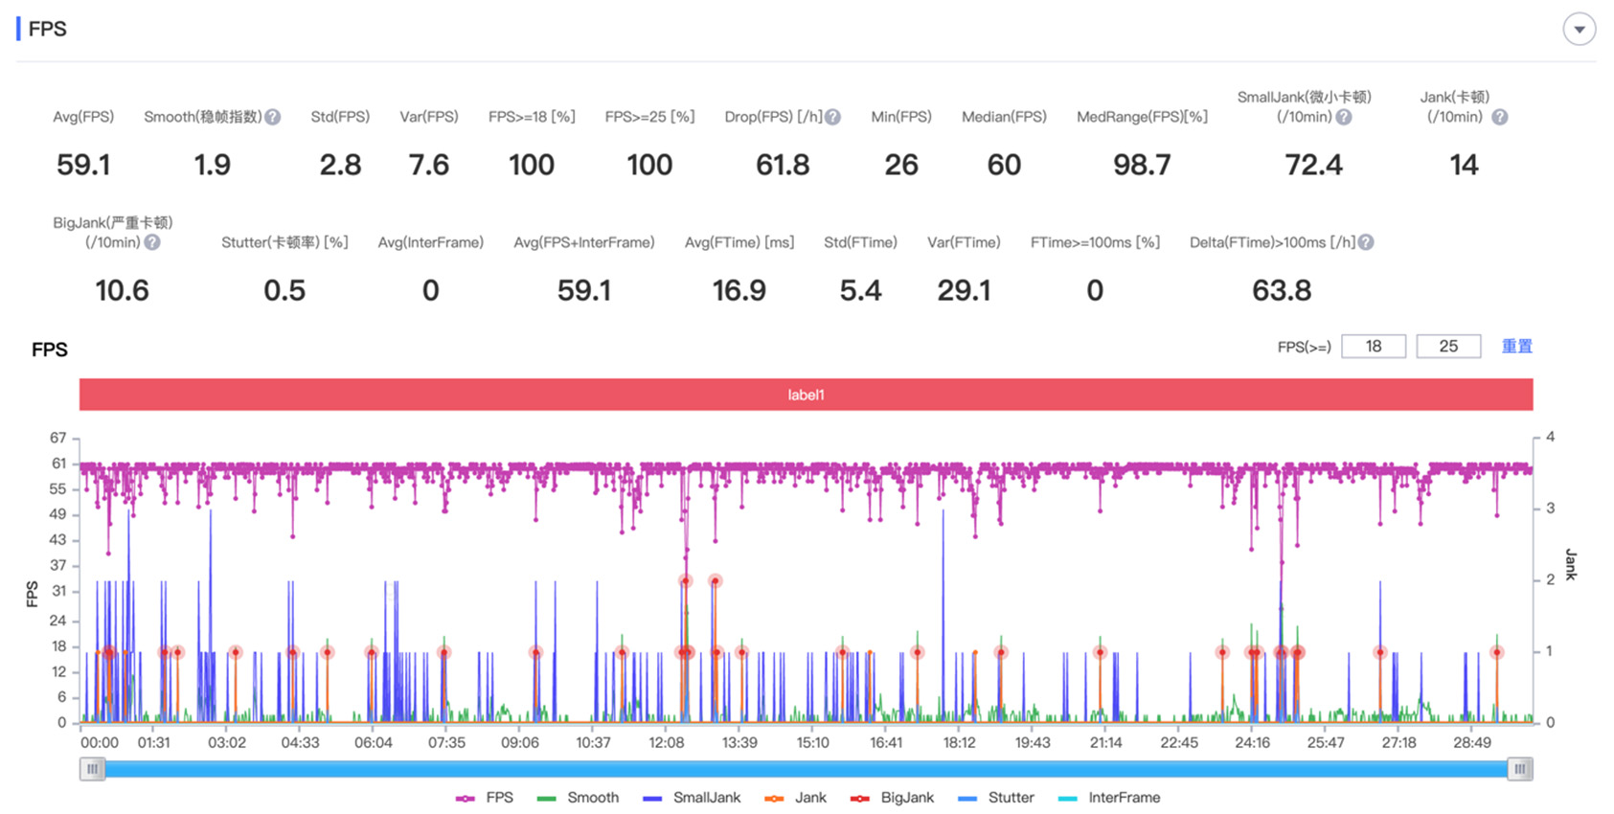
Task: Open help icon next to Smooth(稳帧指数)
Action: pyautogui.click(x=273, y=117)
